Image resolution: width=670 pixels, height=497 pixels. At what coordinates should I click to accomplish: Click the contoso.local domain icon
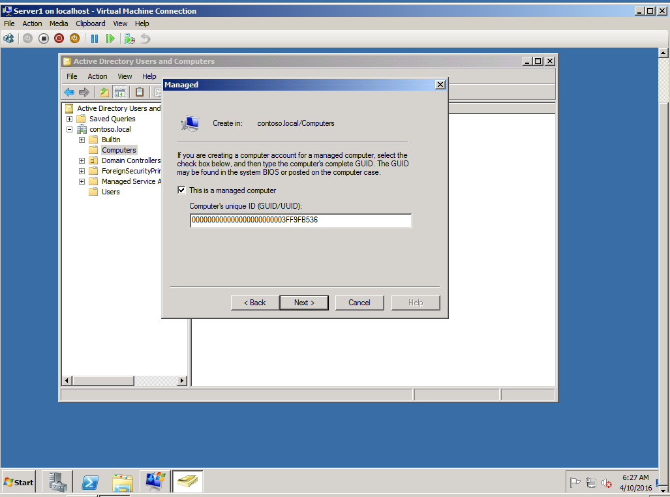(x=82, y=129)
